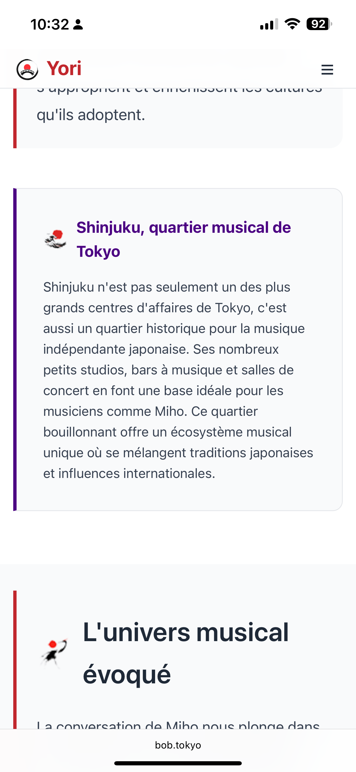Click the Shinjuku, quartier musical de Tokyo heading
The height and width of the screenshot is (772, 356).
[x=184, y=239]
